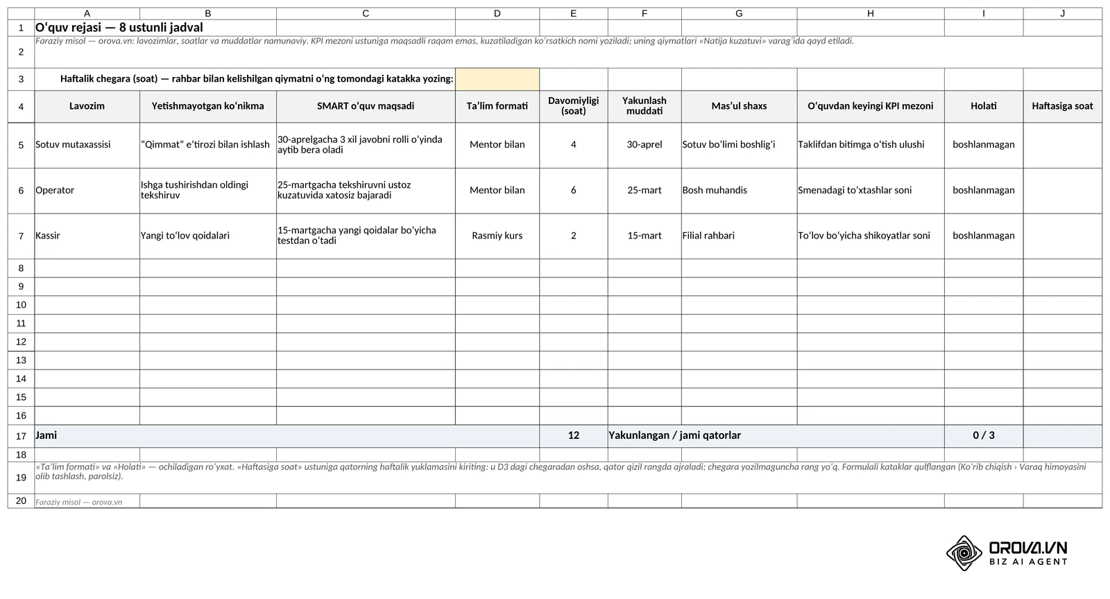Viewport: 1110px width, 599px height.
Task: Click the "Taklifdan bitimga o‘tish ulushi" cell
Action: point(870,145)
